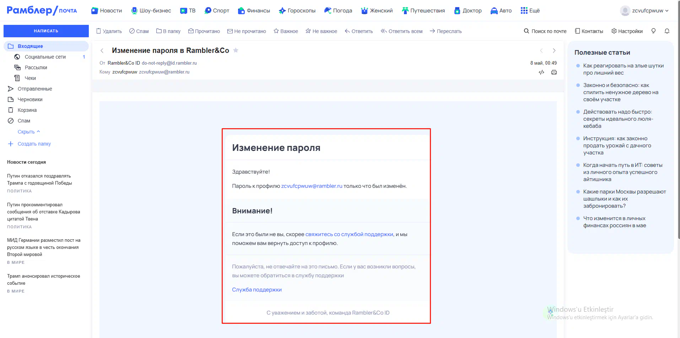Open article about злые шутки про лишний вес
The image size is (680, 338).
tap(624, 69)
